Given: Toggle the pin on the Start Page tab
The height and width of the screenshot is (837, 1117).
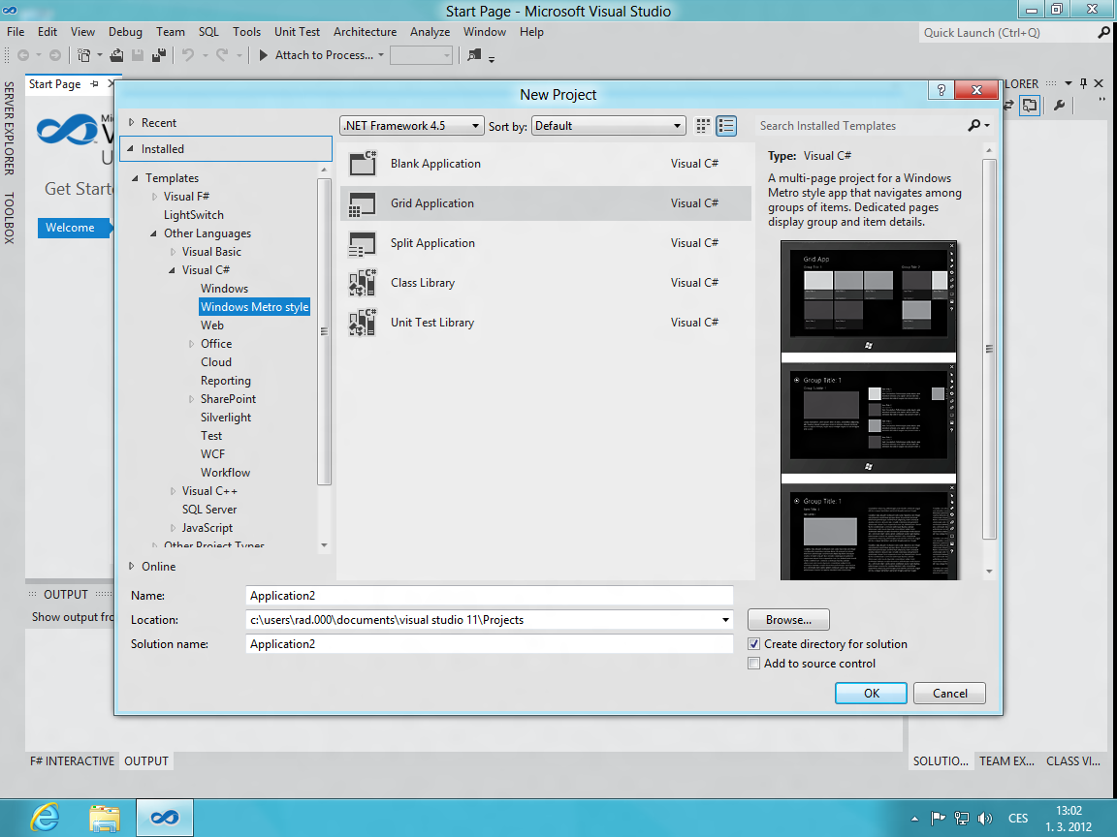Looking at the screenshot, I should click(x=94, y=84).
